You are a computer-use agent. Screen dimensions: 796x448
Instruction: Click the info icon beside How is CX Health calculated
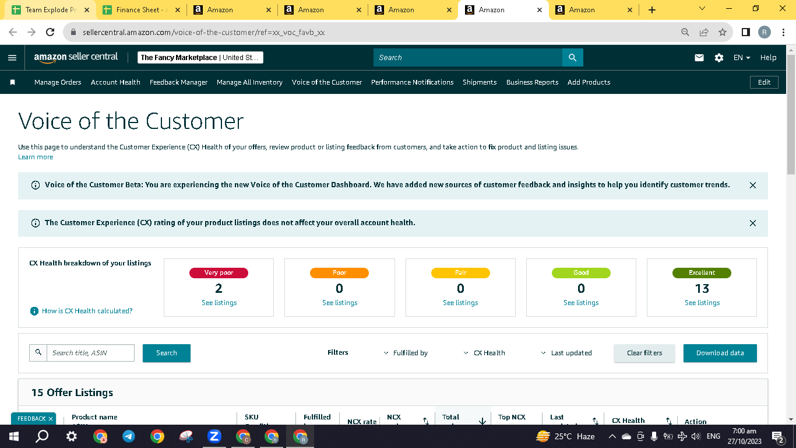pos(34,311)
